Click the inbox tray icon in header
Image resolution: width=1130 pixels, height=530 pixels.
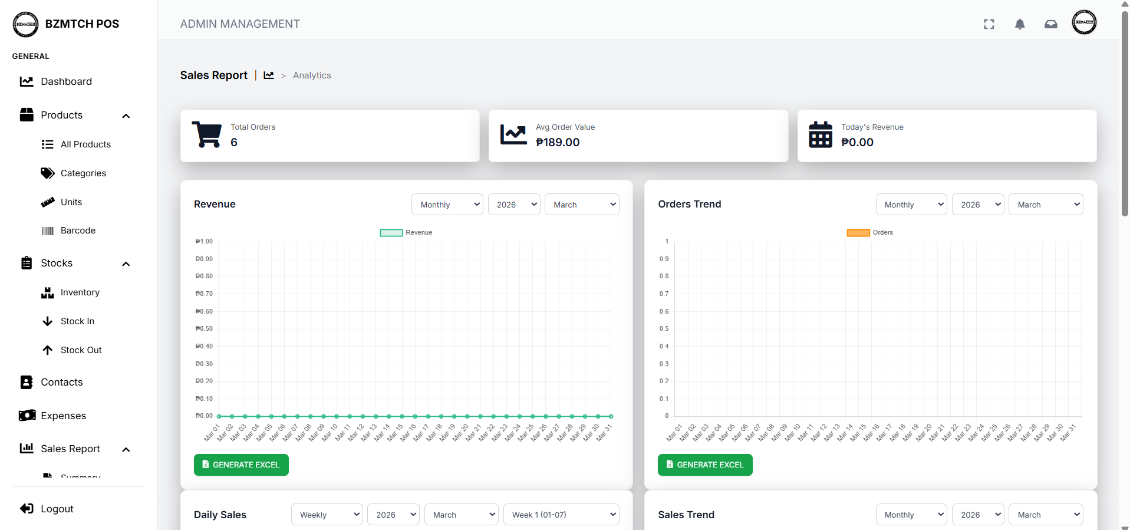(x=1050, y=24)
